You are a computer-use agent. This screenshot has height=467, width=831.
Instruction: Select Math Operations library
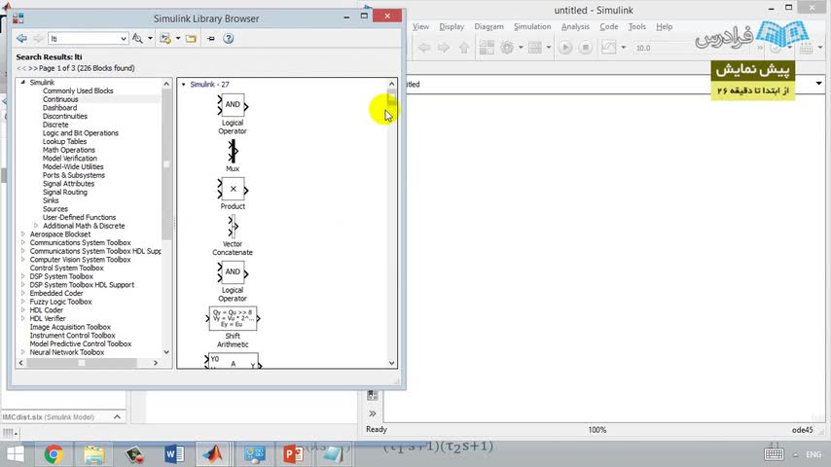(69, 150)
